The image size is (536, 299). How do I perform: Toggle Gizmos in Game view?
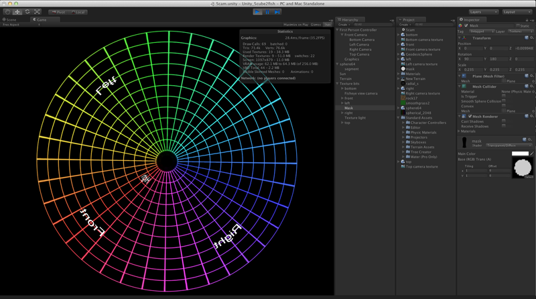coord(316,25)
